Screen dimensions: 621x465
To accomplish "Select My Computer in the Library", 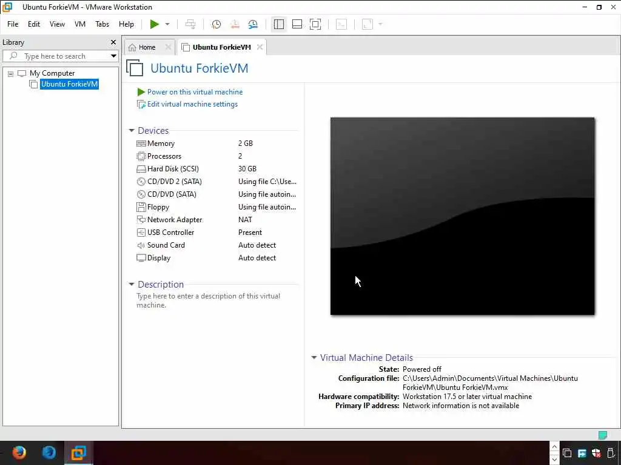I will 52,73.
